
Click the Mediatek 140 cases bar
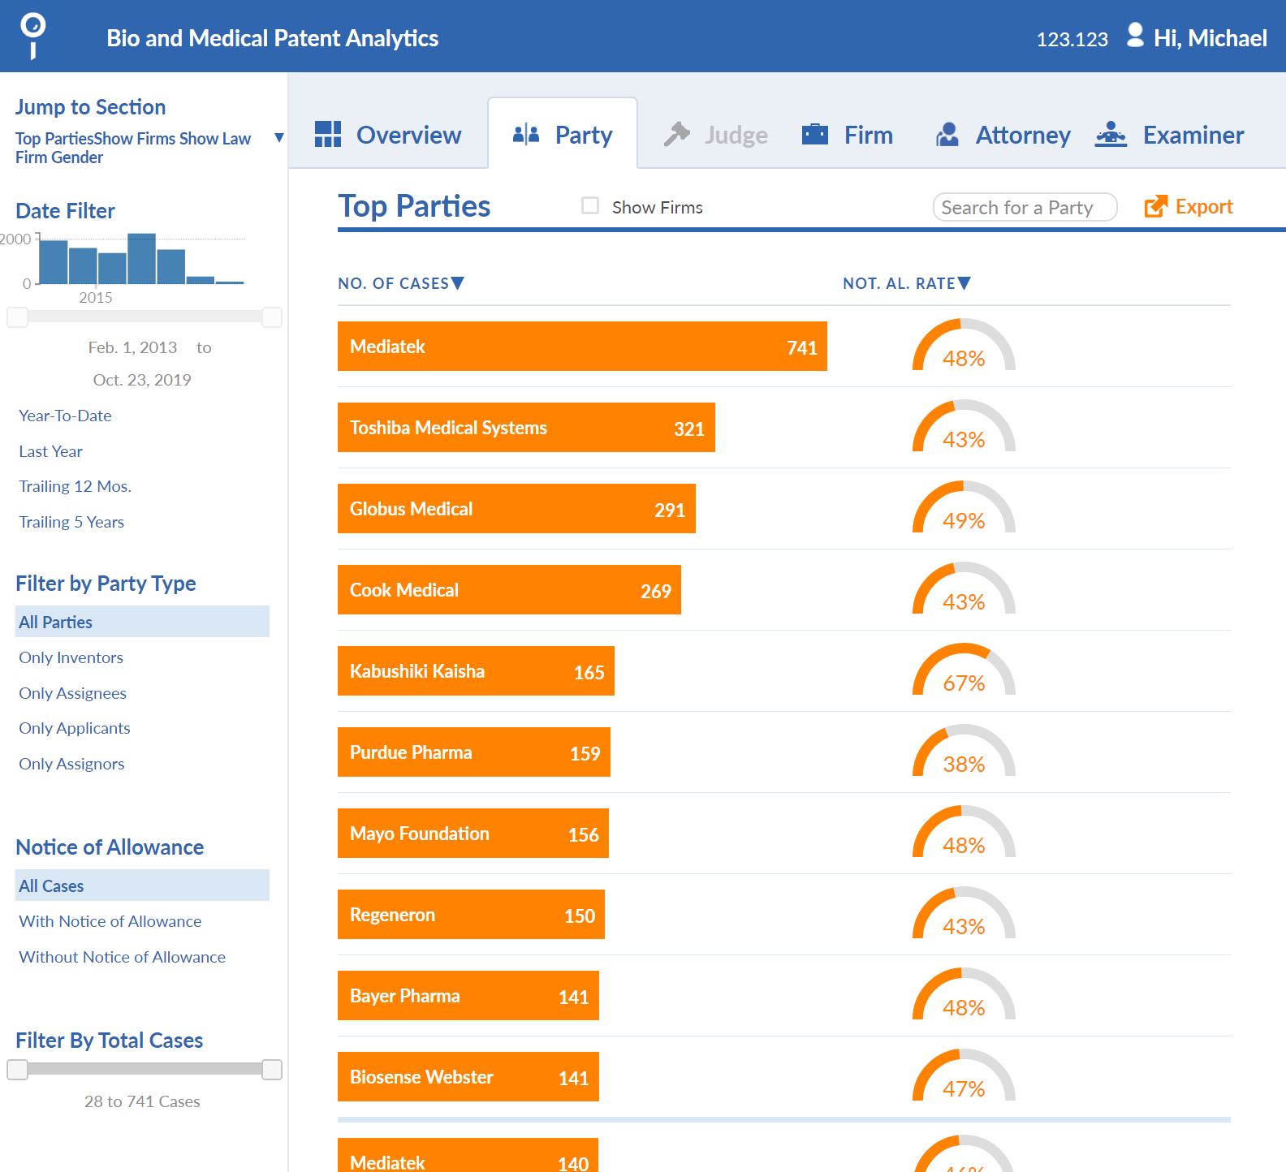coord(468,1155)
